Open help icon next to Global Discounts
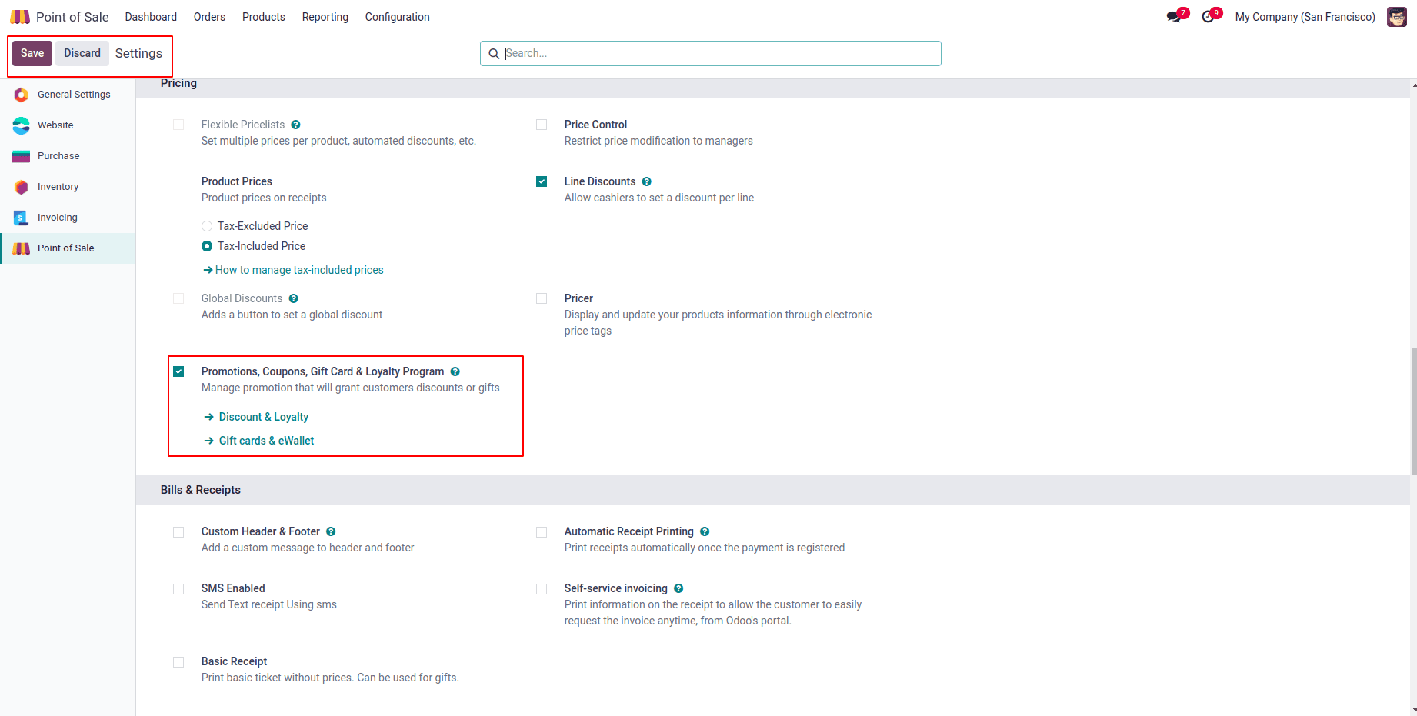The width and height of the screenshot is (1417, 716). (x=294, y=298)
